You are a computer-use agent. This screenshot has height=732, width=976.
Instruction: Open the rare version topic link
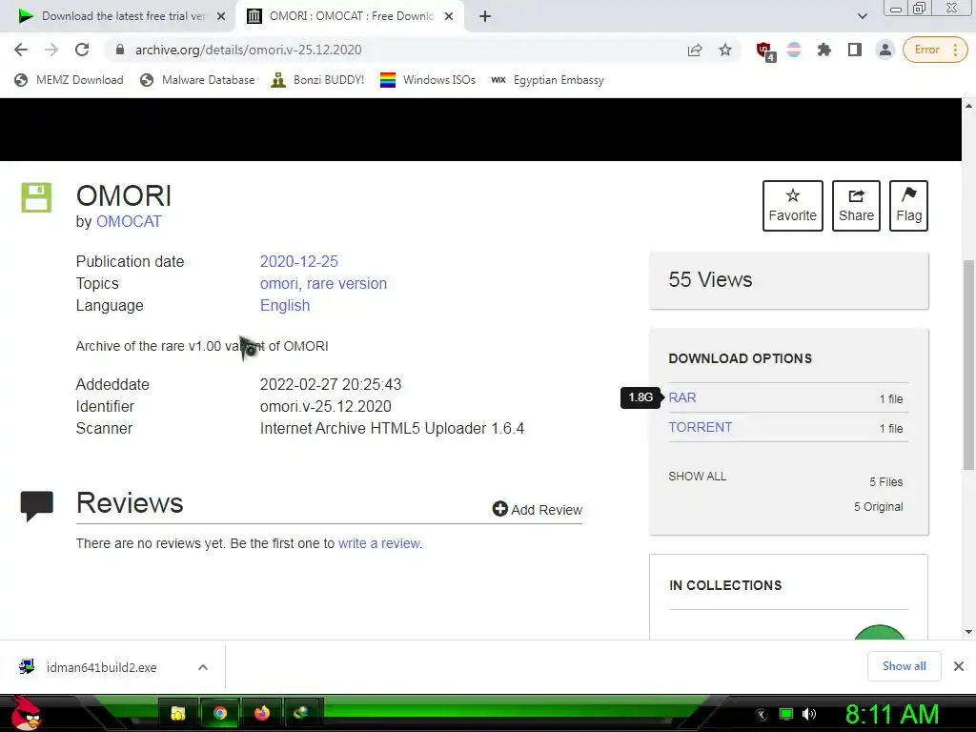[x=347, y=283]
